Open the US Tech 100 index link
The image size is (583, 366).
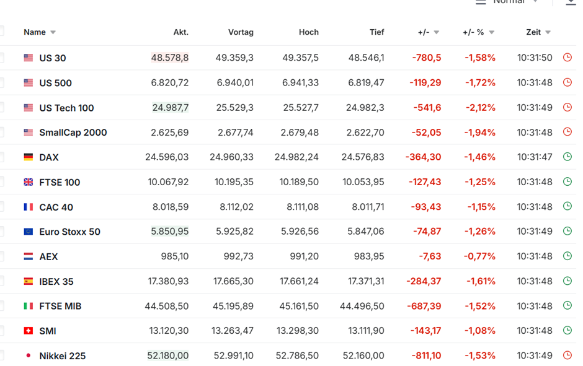[x=66, y=108]
